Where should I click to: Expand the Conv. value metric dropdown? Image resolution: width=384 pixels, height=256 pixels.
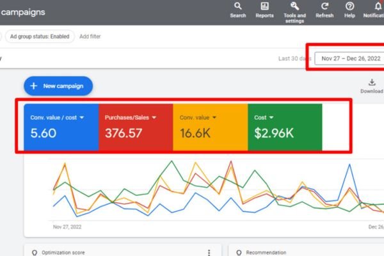[x=214, y=118]
